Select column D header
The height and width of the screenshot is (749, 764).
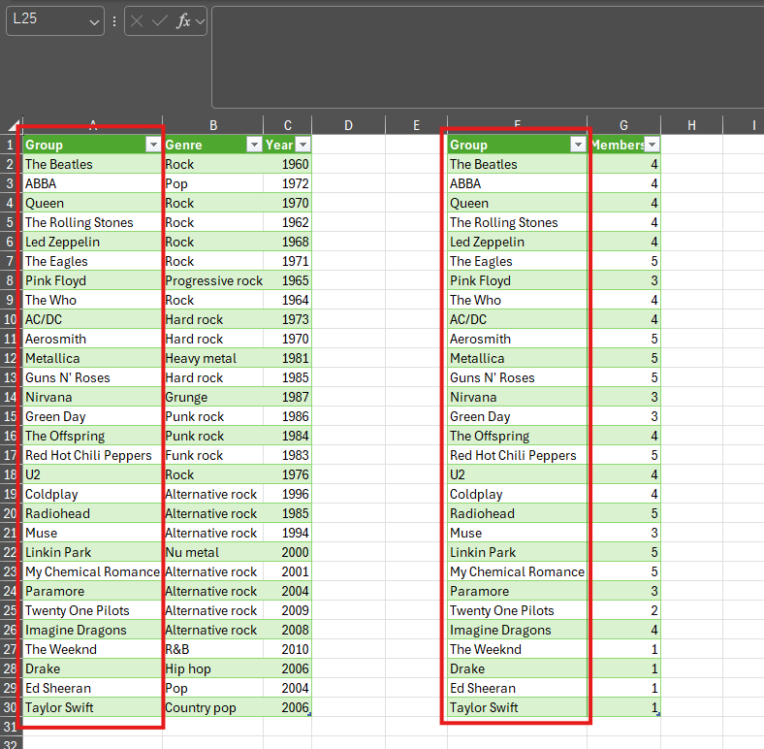(348, 125)
